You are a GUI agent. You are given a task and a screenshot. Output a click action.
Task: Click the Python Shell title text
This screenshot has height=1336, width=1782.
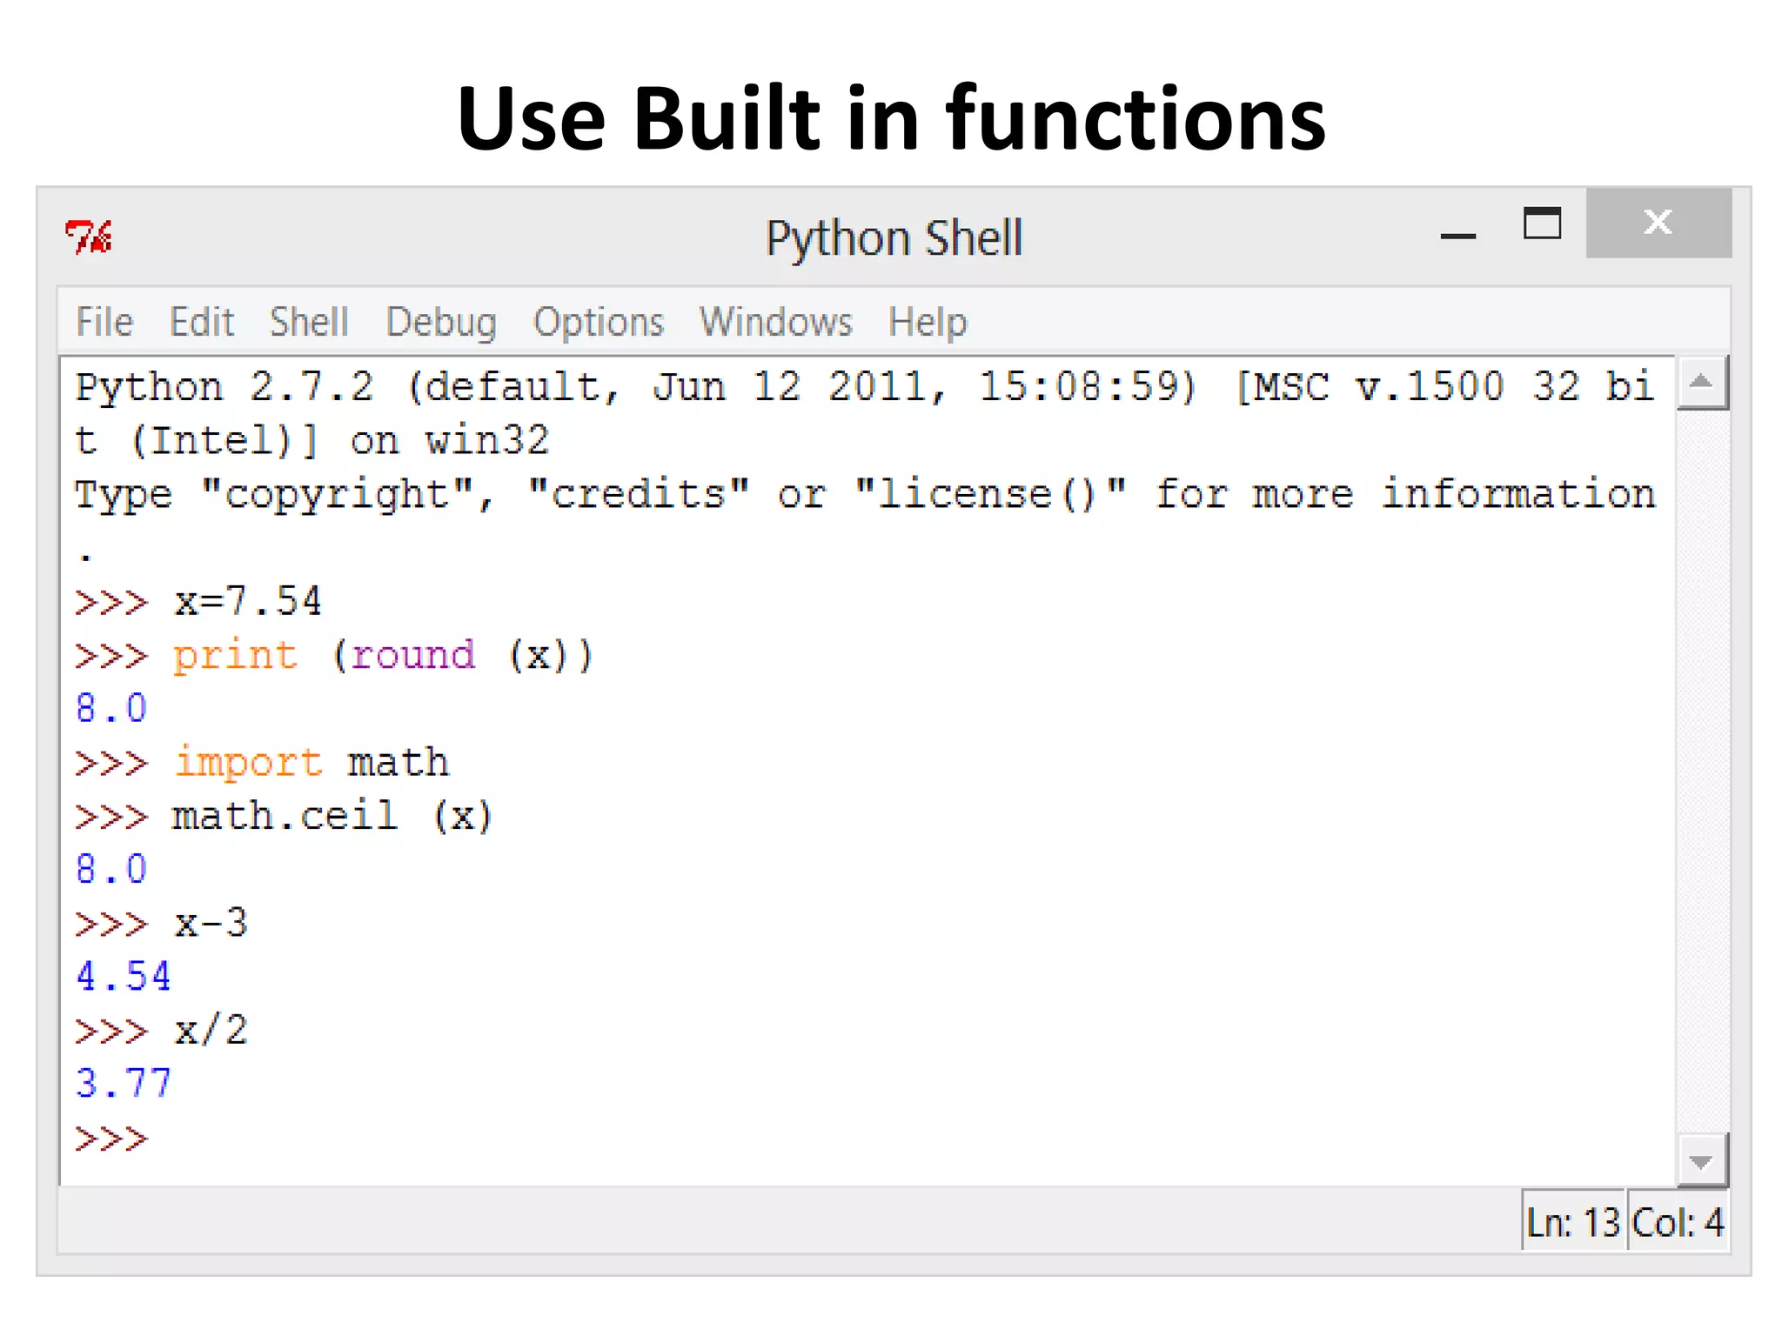[894, 237]
